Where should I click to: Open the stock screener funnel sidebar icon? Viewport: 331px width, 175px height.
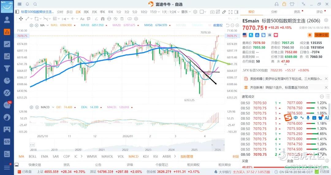click(x=7, y=68)
